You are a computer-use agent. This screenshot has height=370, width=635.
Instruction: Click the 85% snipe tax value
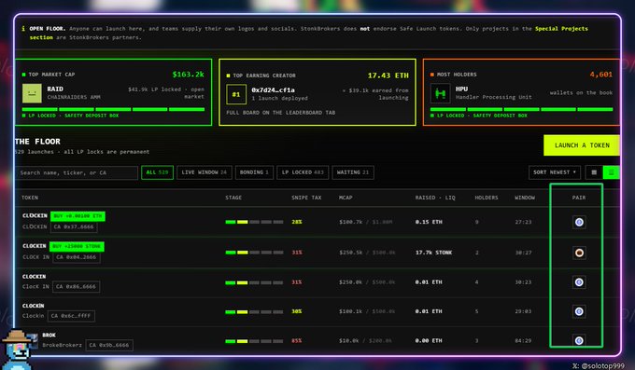coord(296,341)
